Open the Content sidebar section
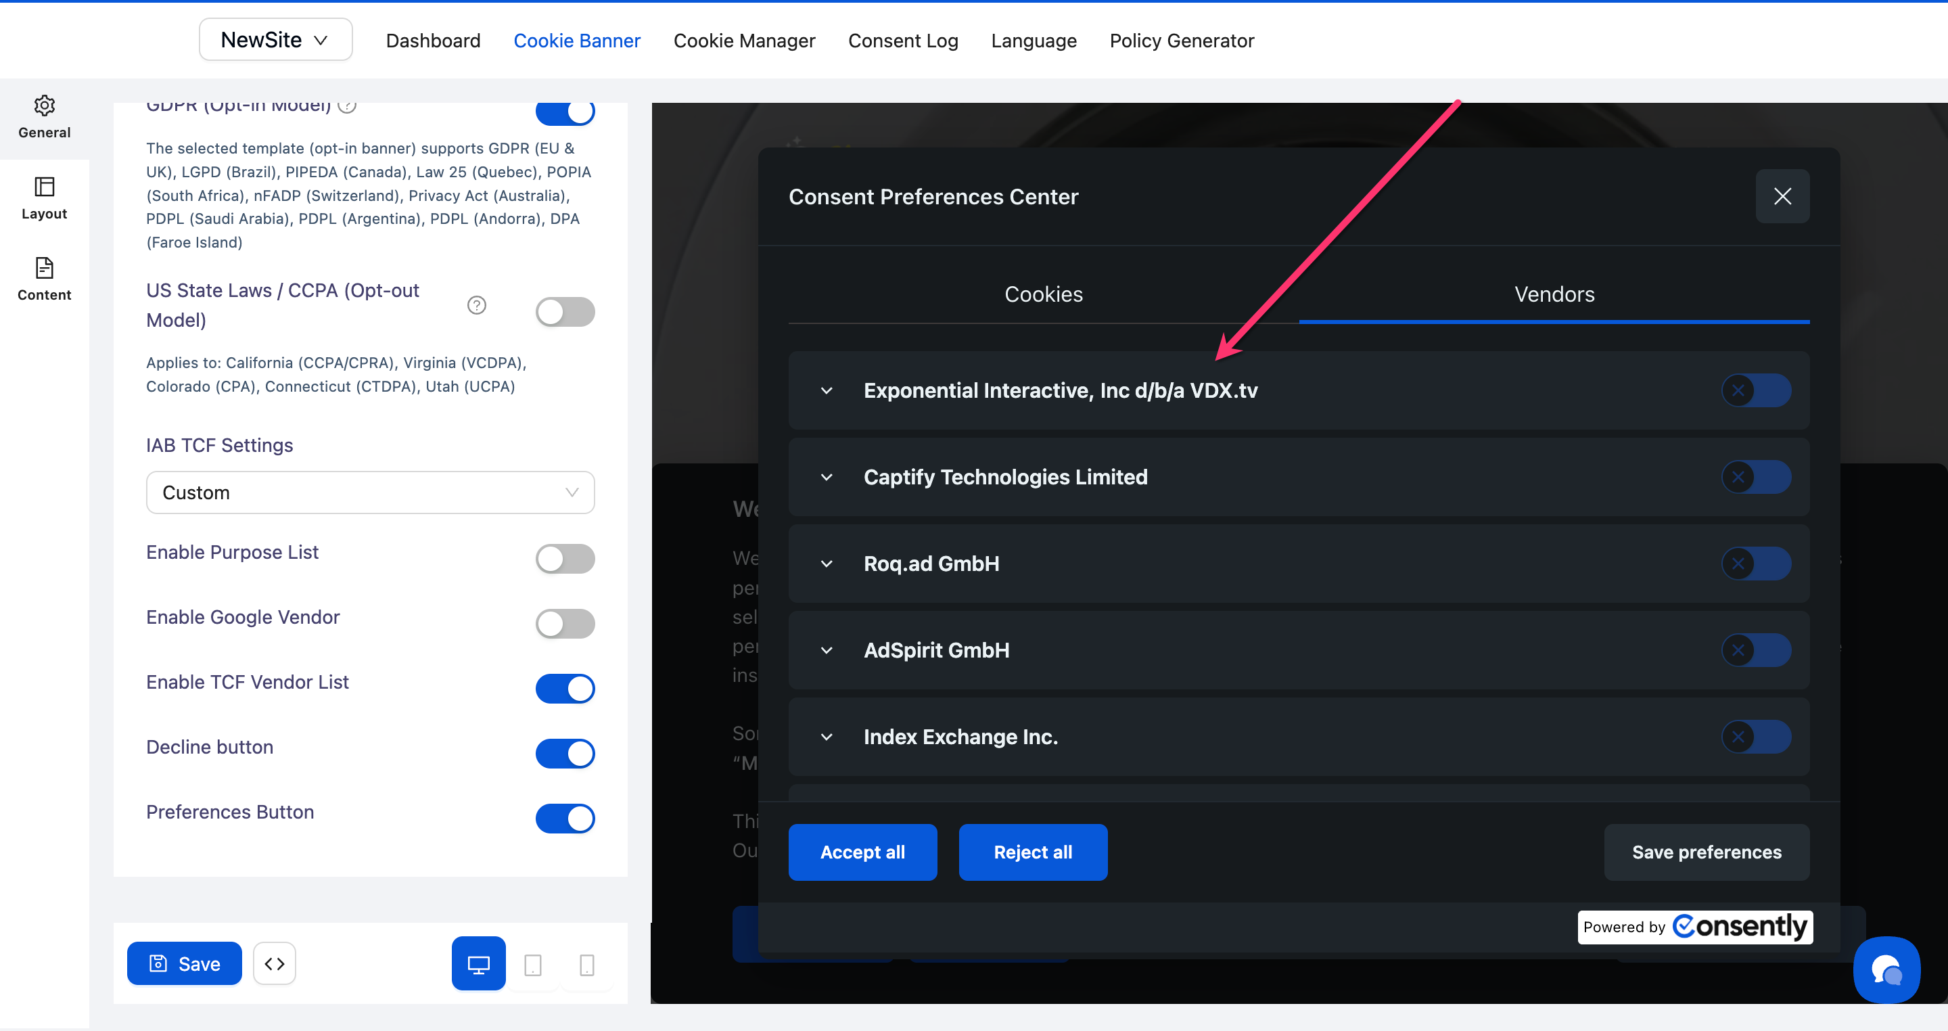The image size is (1948, 1031). click(44, 279)
